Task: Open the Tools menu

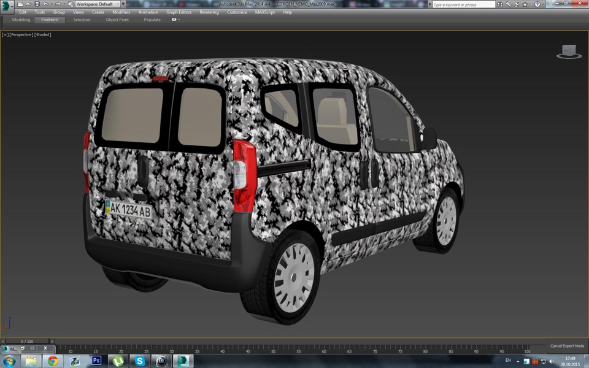Action: click(x=40, y=12)
